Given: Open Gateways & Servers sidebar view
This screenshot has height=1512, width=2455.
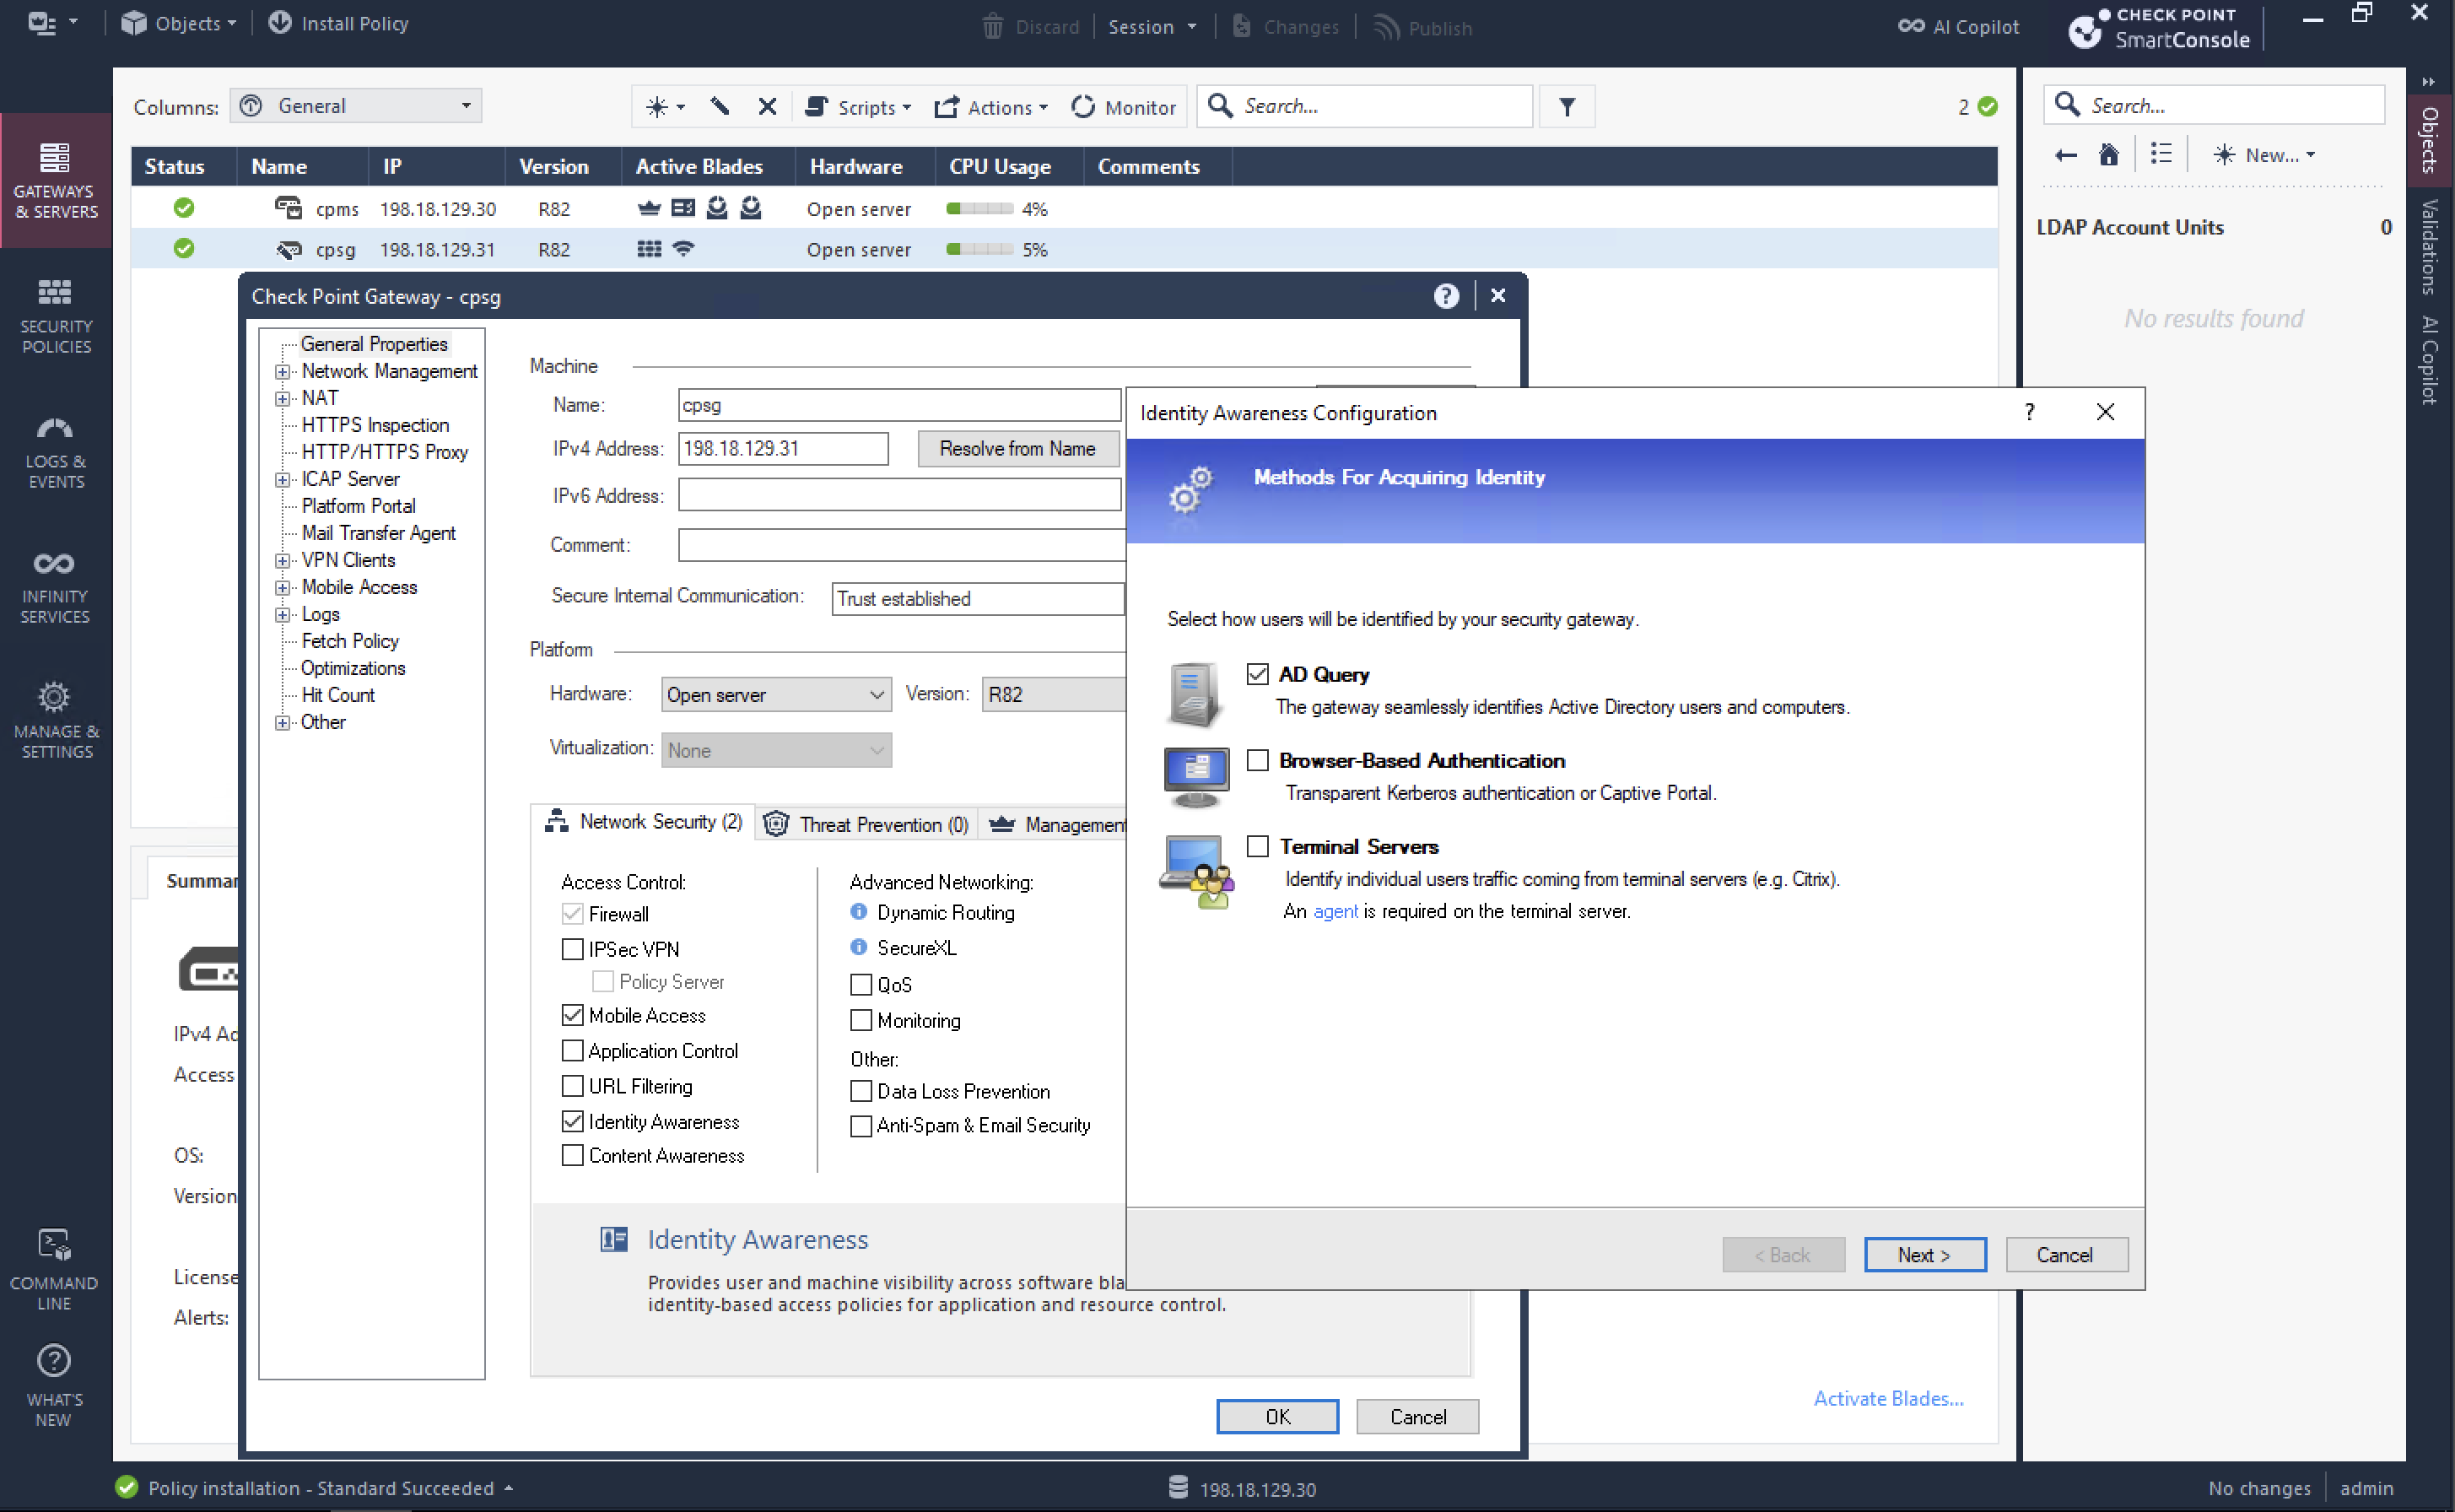Looking at the screenshot, I should 55,180.
